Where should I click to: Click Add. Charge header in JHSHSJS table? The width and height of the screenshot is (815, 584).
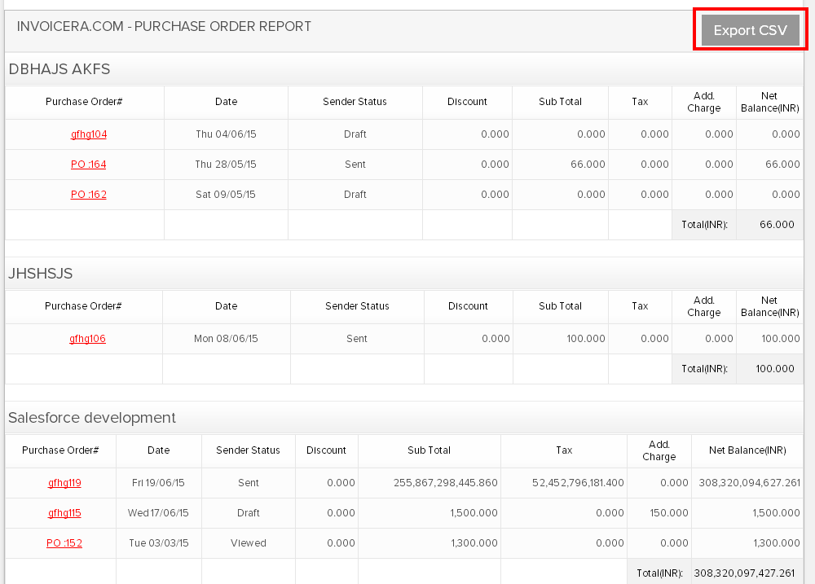(x=704, y=306)
